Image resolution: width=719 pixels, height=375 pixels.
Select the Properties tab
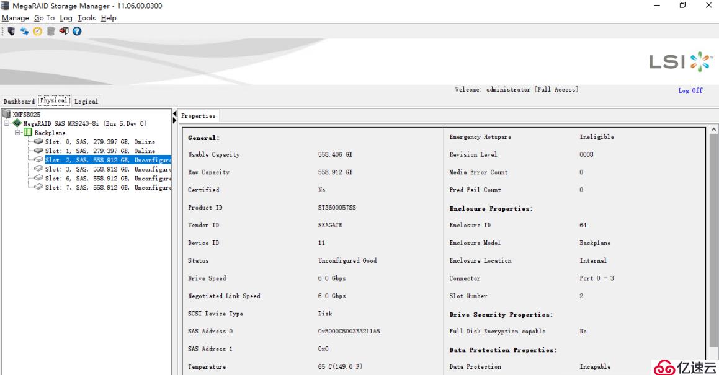point(198,116)
